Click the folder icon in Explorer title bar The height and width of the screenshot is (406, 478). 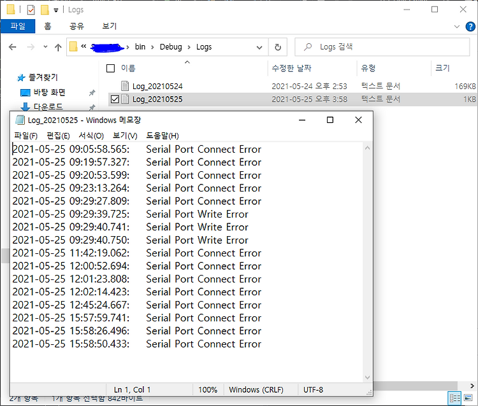tap(11, 10)
